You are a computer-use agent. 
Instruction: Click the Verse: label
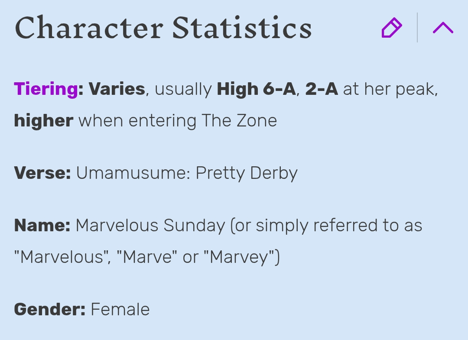click(x=42, y=173)
